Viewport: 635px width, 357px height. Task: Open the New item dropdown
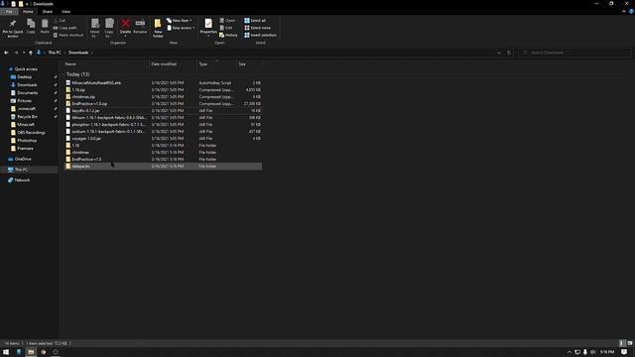point(180,20)
